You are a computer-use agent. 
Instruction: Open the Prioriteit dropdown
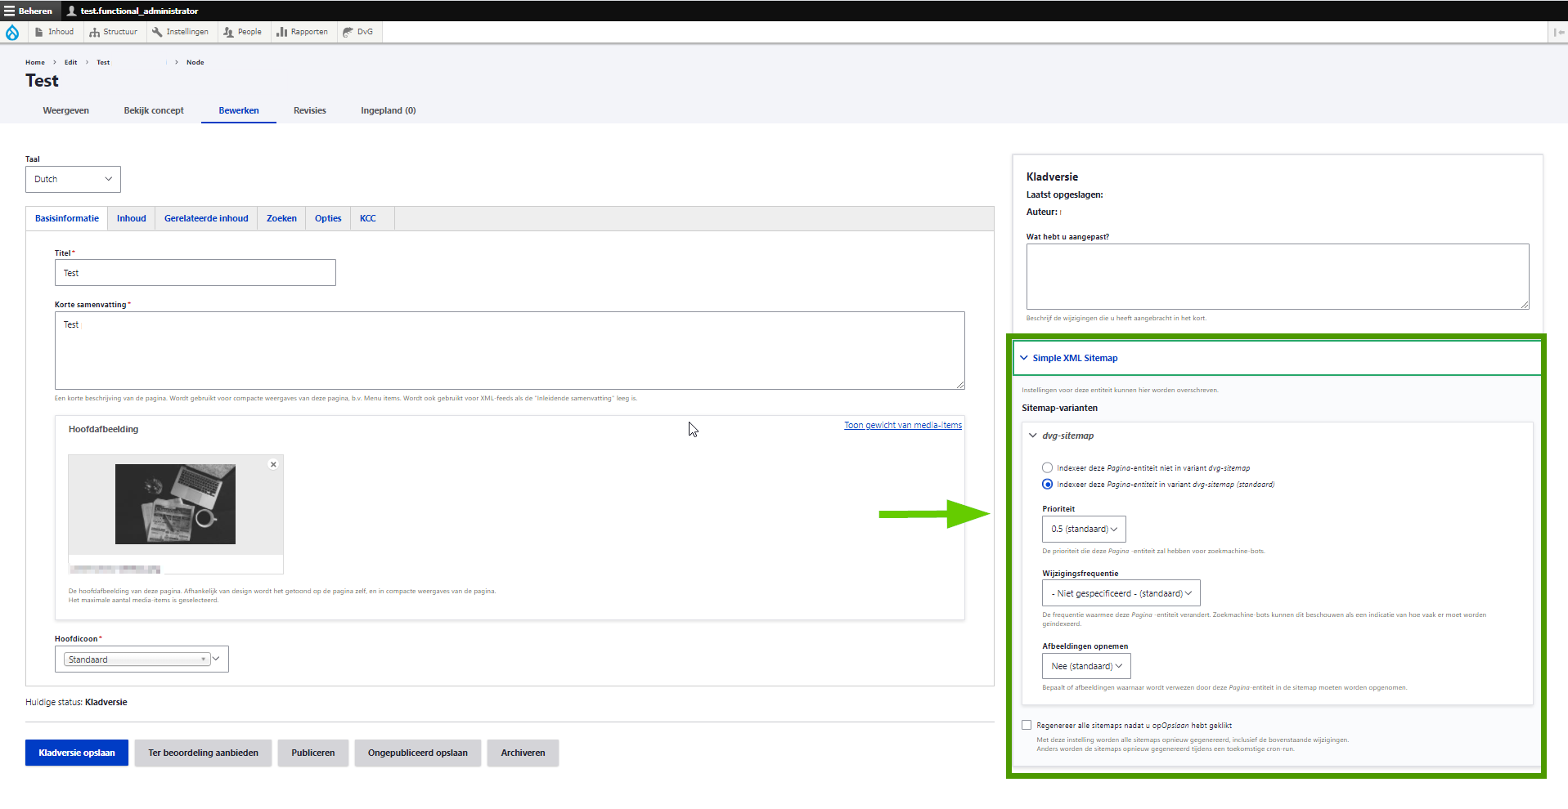coord(1083,529)
